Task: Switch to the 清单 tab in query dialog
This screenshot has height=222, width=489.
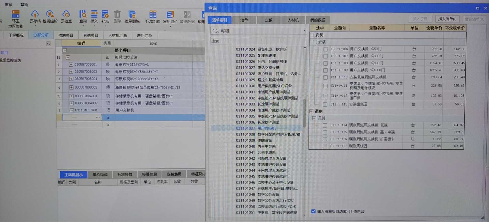Action: pos(244,20)
